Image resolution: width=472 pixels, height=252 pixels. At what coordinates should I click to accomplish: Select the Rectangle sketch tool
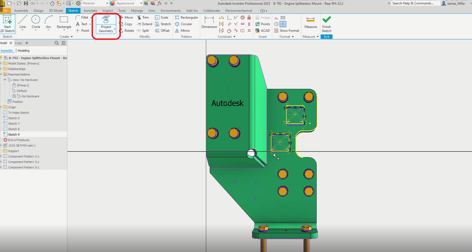coord(64,23)
